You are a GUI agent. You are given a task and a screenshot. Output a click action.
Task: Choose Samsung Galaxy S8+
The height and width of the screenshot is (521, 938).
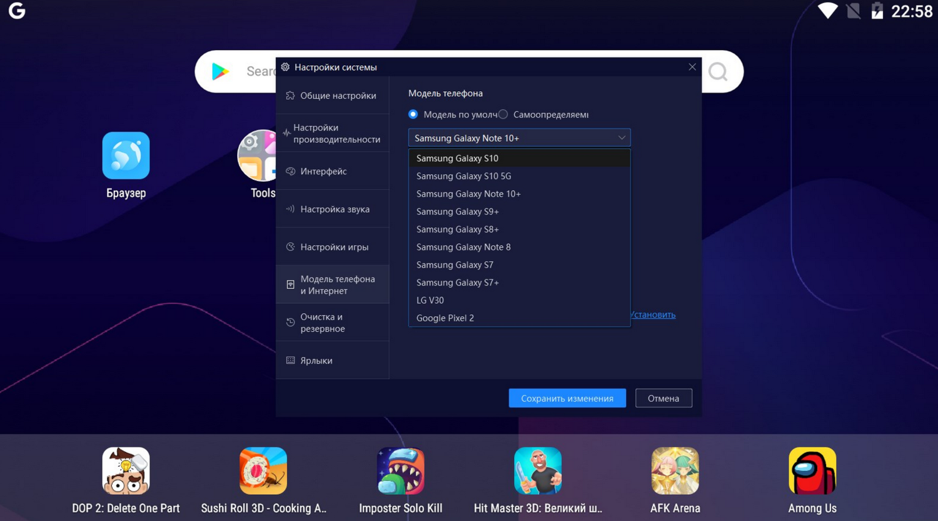coord(519,229)
